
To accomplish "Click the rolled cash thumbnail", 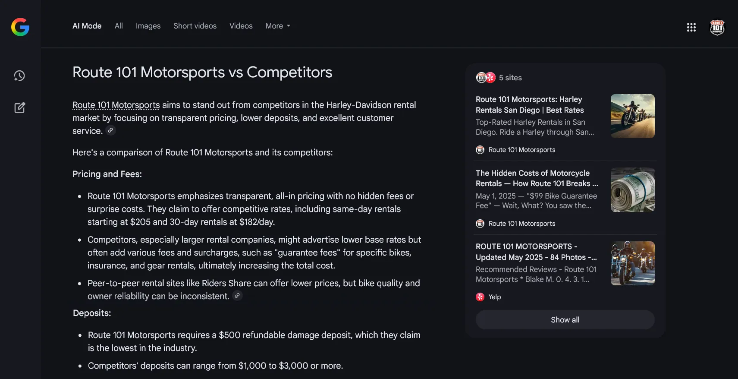I will 632,190.
